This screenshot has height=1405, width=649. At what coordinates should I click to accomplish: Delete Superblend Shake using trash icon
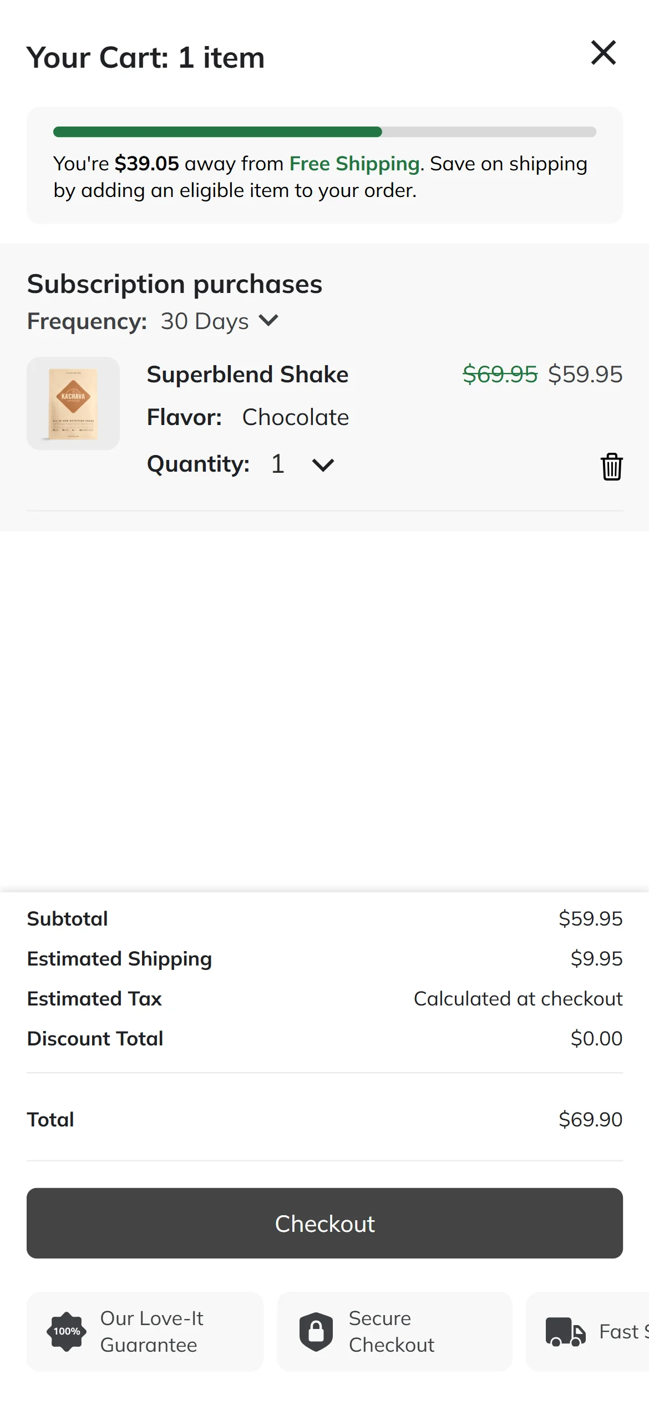pos(611,467)
